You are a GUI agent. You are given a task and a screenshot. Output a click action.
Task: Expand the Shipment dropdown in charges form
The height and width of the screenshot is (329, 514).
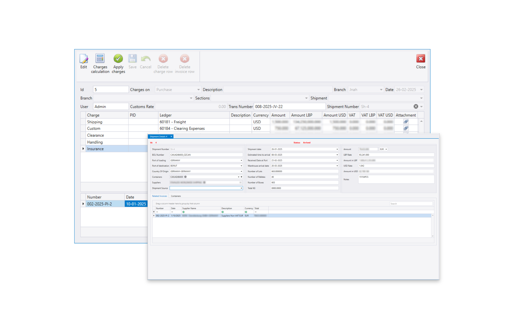(x=421, y=98)
